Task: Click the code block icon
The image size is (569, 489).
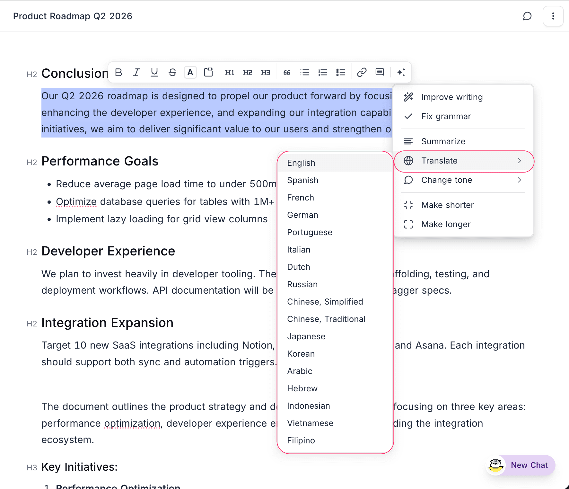Action: click(x=208, y=72)
